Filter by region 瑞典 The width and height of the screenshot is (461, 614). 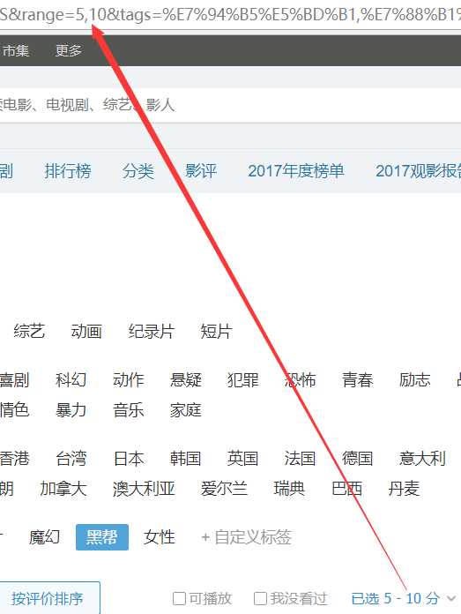pyautogui.click(x=290, y=489)
